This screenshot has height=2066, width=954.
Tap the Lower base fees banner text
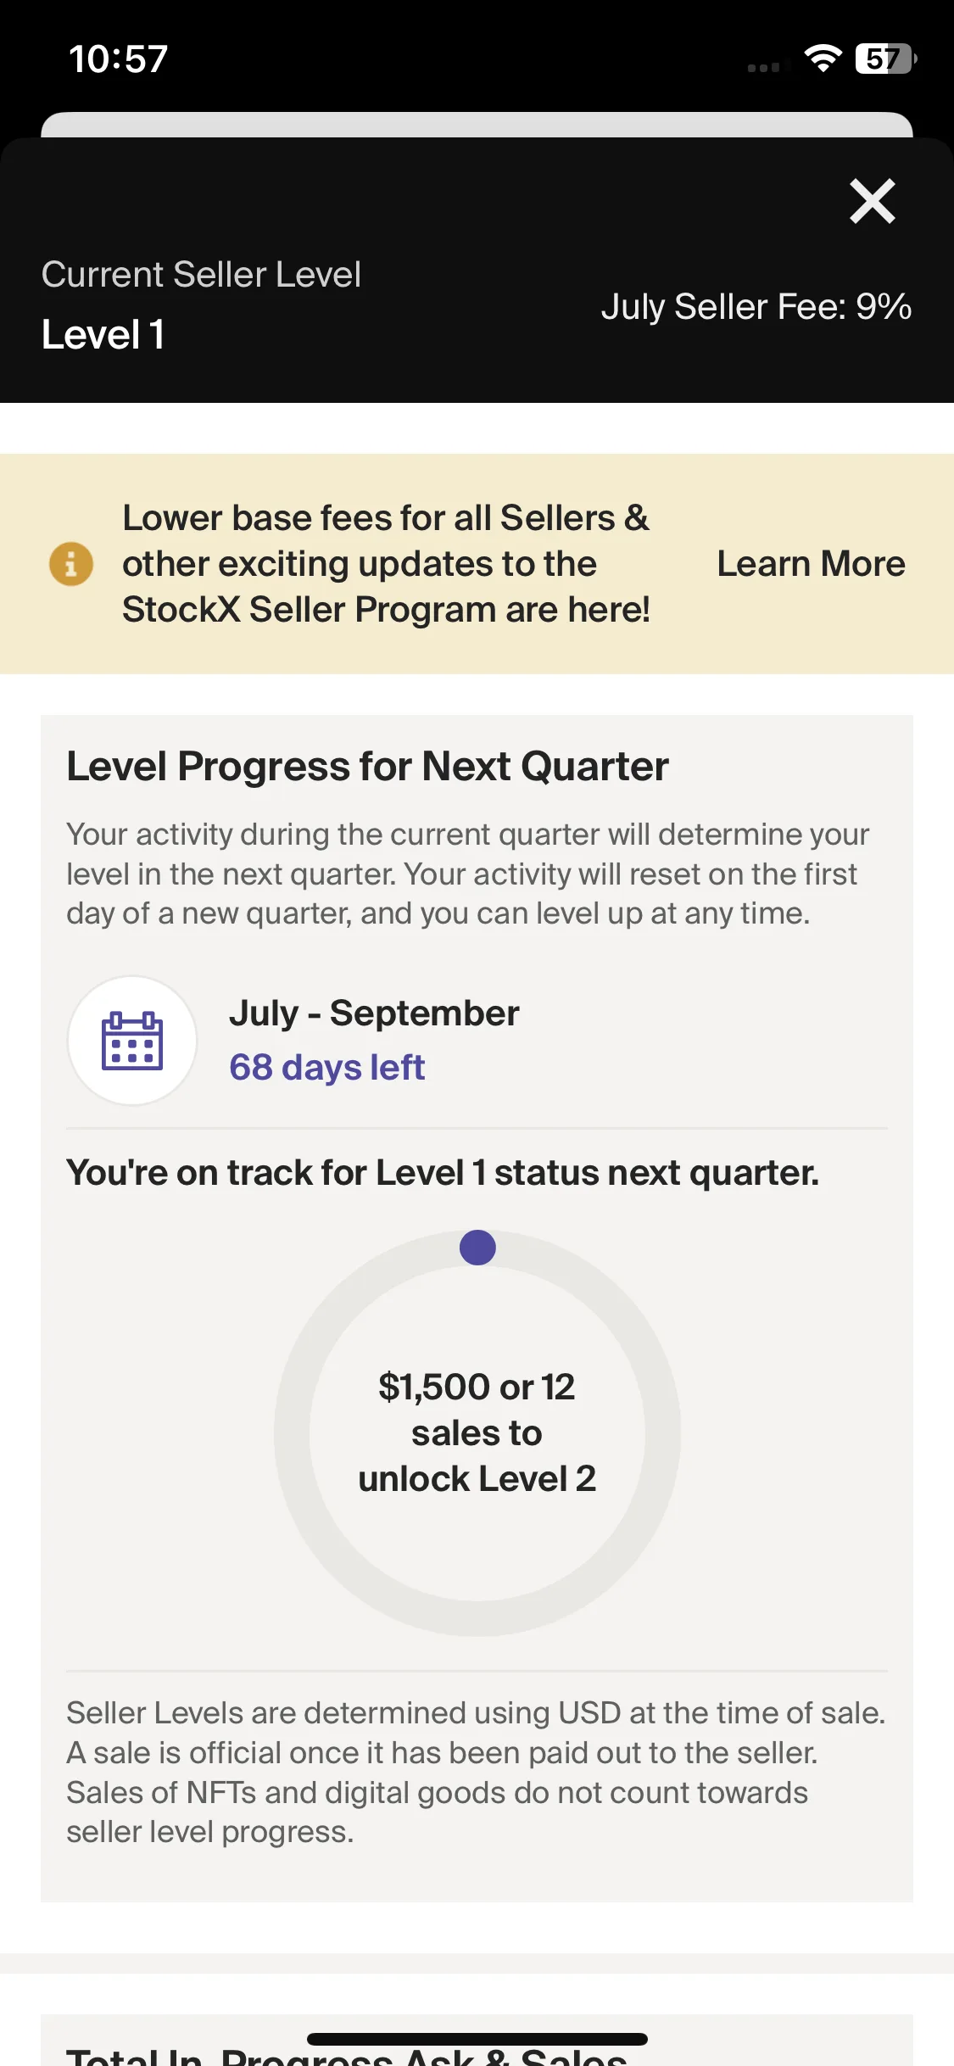coord(386,564)
